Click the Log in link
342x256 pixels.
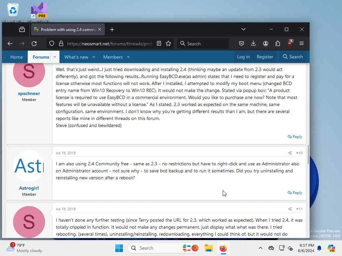coord(243,57)
